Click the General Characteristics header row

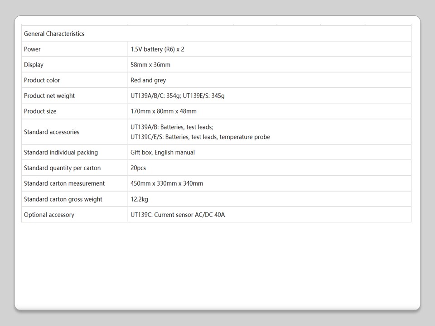(54, 34)
